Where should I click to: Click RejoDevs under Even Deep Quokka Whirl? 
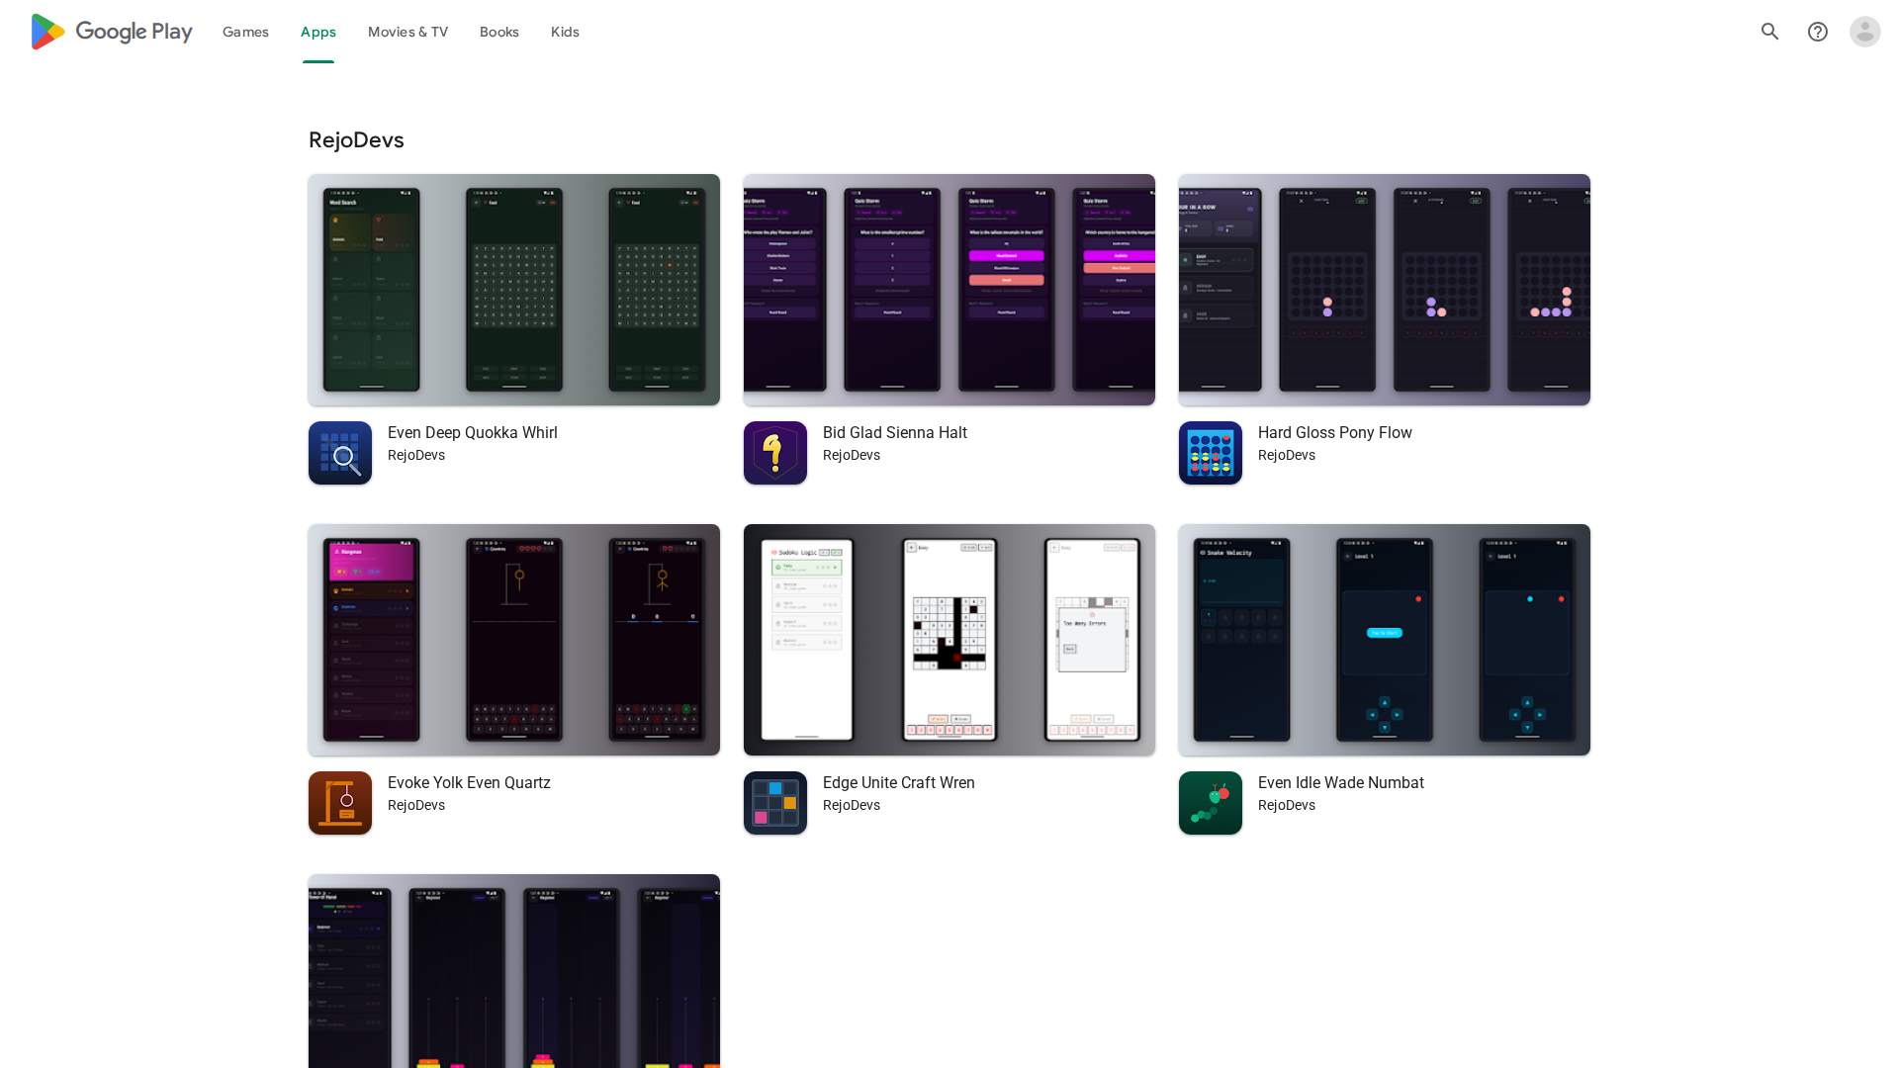point(416,456)
